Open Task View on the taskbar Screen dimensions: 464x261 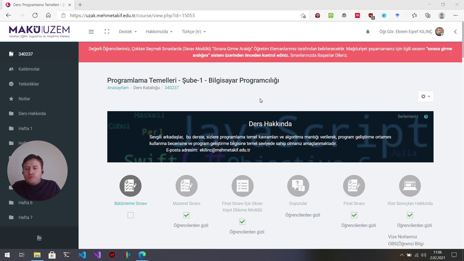click(x=22, y=255)
